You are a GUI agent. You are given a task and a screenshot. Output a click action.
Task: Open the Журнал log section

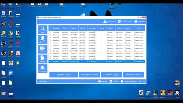pos(43,59)
